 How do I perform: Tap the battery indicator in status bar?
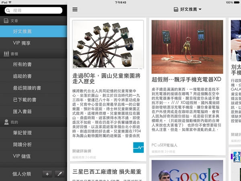coord(237,2)
